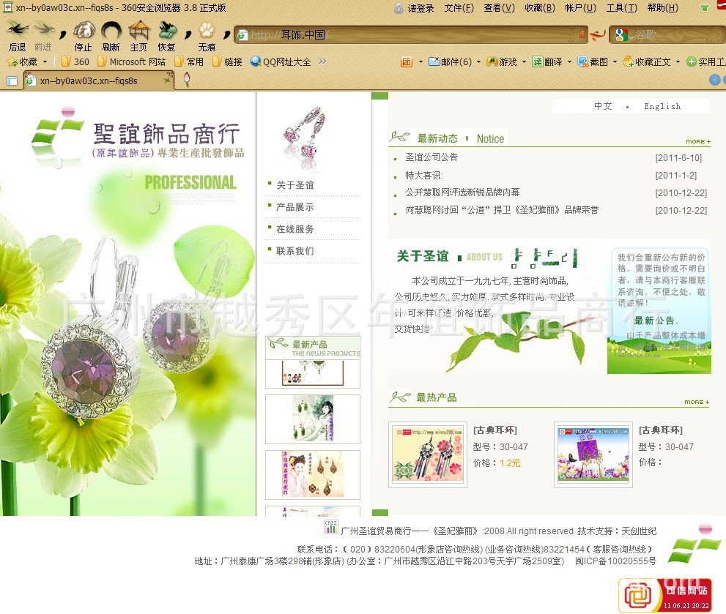This screenshot has width=726, height=614.
Task: Open the new tab button next to the tab
Action: 186,81
